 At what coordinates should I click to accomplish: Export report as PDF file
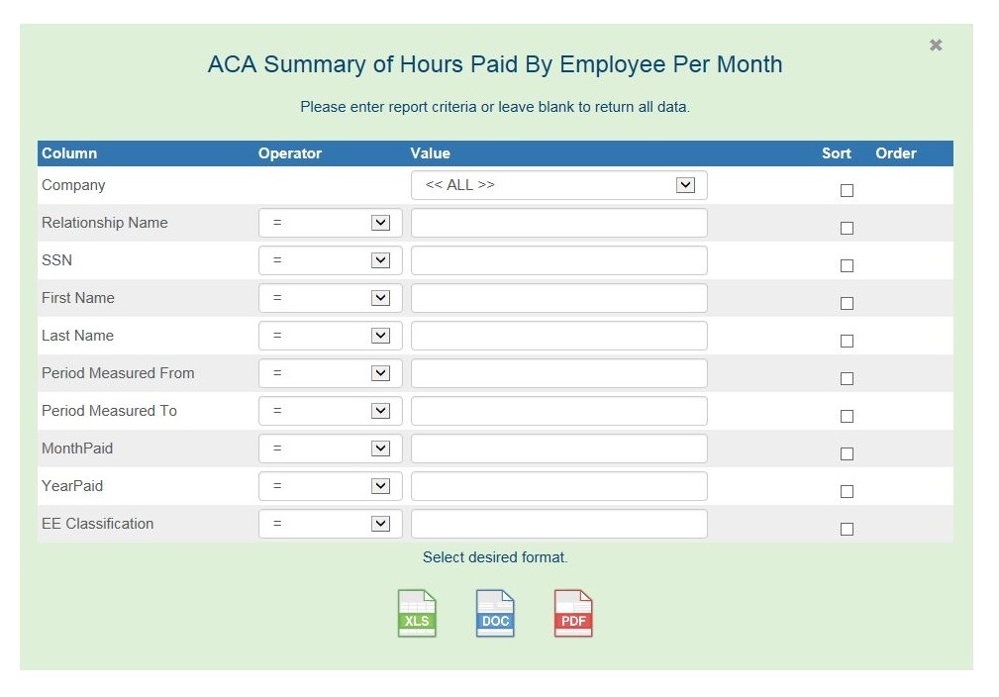click(573, 614)
